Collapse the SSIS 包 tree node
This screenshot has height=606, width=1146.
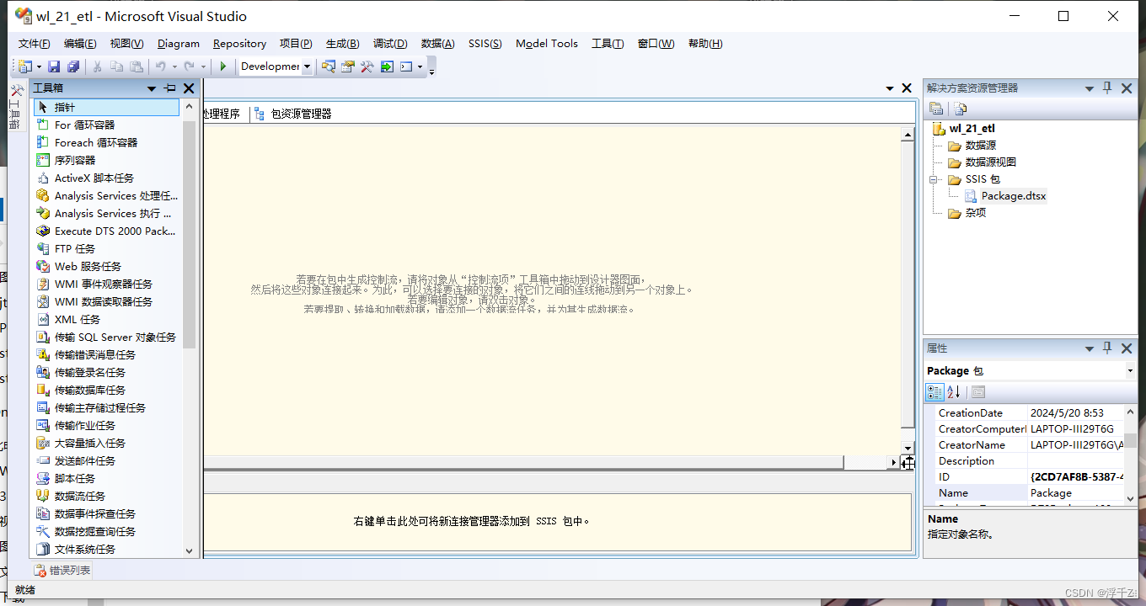coord(934,179)
